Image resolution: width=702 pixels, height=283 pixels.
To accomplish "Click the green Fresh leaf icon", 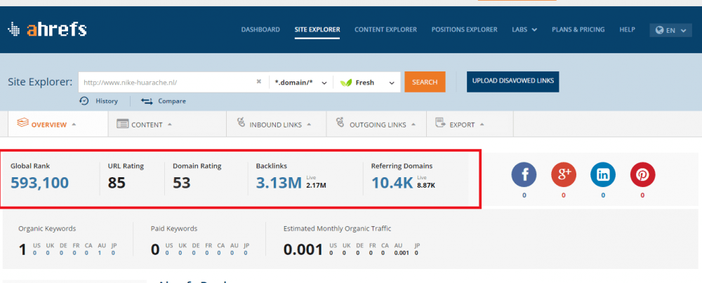I will pos(346,83).
